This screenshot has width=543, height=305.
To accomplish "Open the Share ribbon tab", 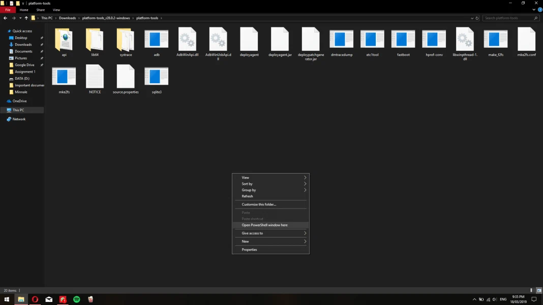I will click(41, 10).
